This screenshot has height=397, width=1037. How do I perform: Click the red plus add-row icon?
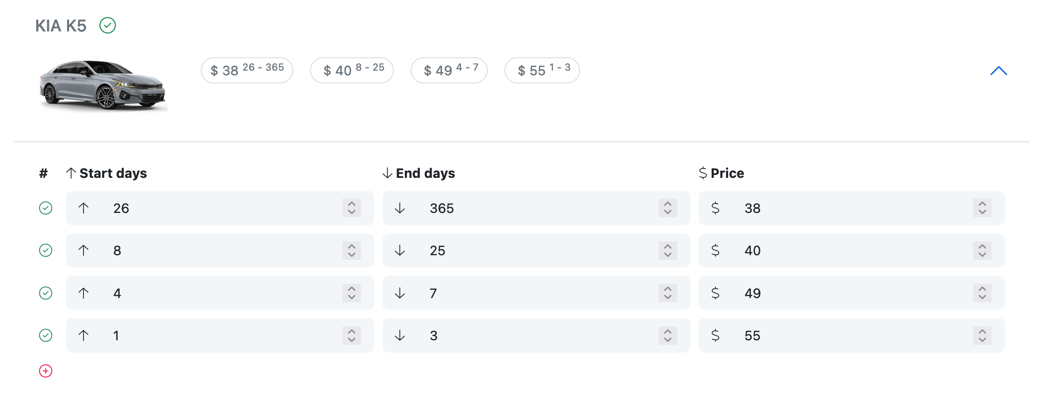(46, 371)
